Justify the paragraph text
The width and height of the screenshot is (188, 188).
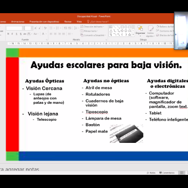tap(63, 34)
